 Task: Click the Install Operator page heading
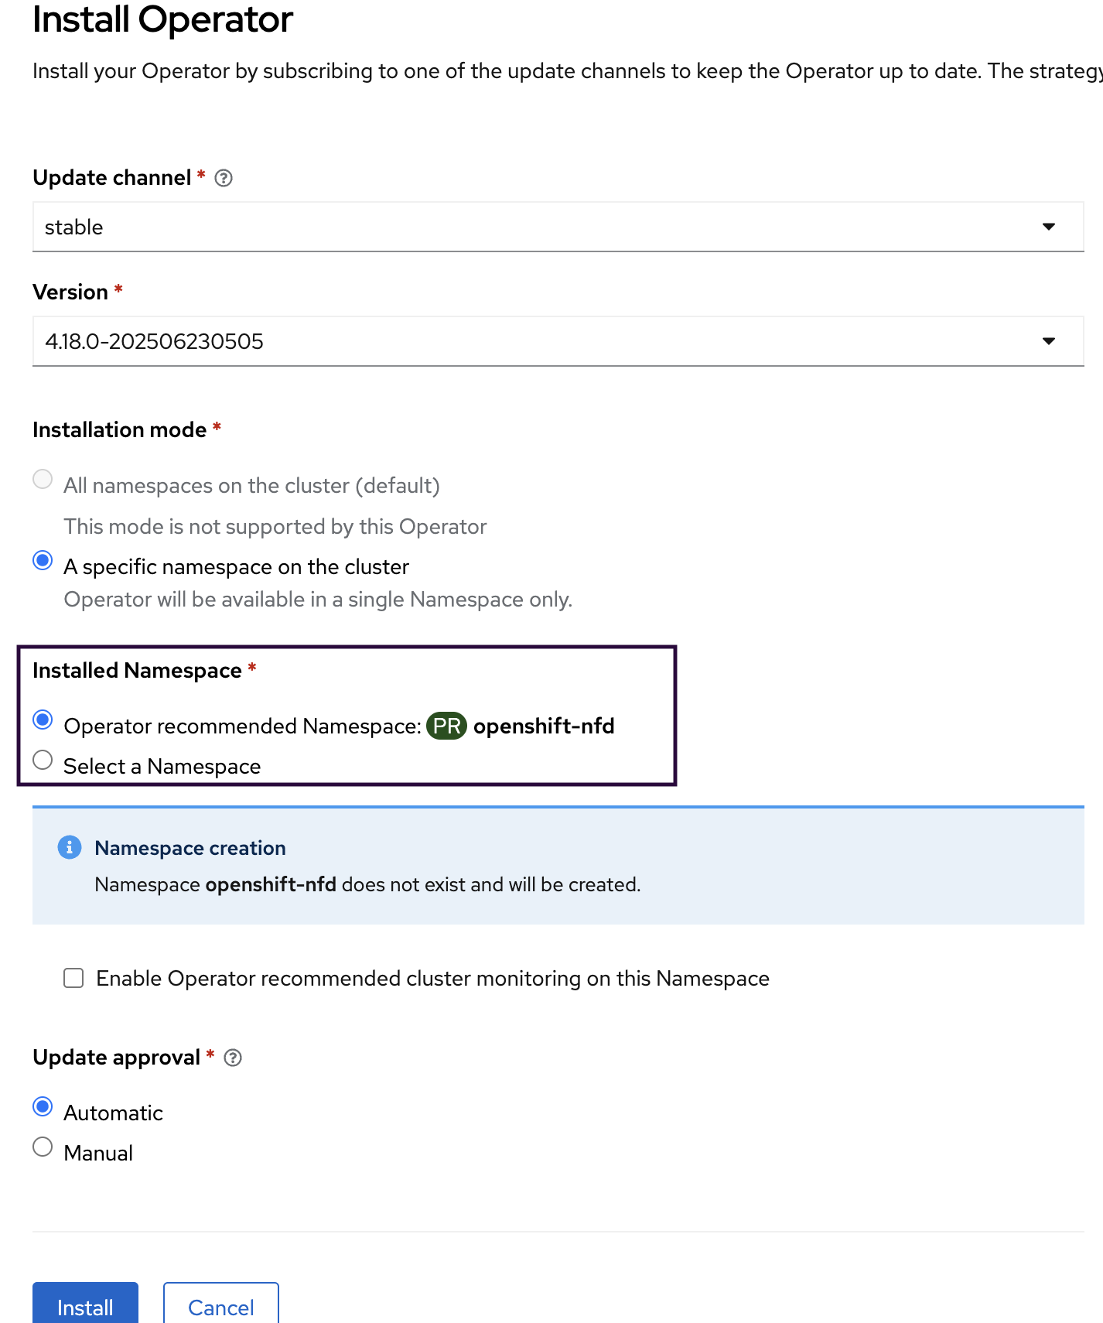pyautogui.click(x=162, y=19)
